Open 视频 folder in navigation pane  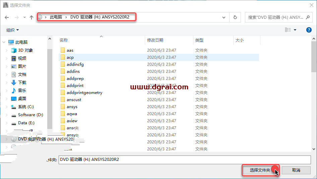[x=22, y=58]
